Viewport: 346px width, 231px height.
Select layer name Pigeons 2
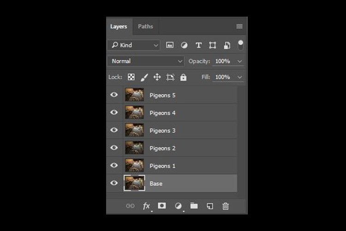point(162,148)
